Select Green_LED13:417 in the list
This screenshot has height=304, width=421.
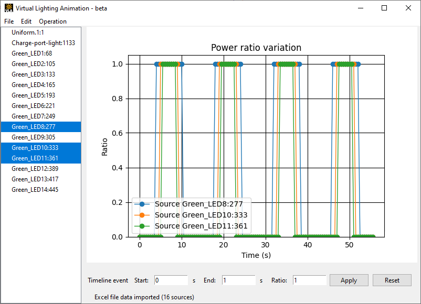(x=41, y=179)
